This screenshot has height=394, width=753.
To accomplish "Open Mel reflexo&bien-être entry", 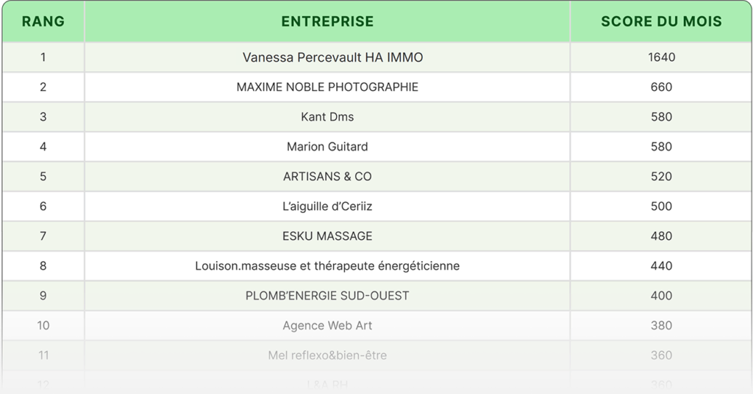I will pos(327,355).
